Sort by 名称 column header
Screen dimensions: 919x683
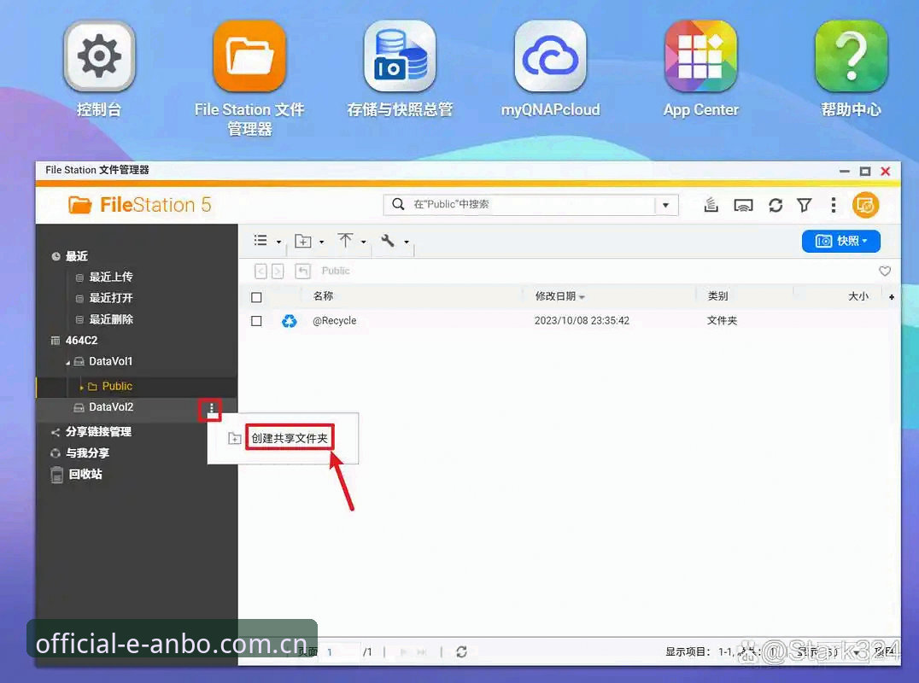(x=323, y=296)
